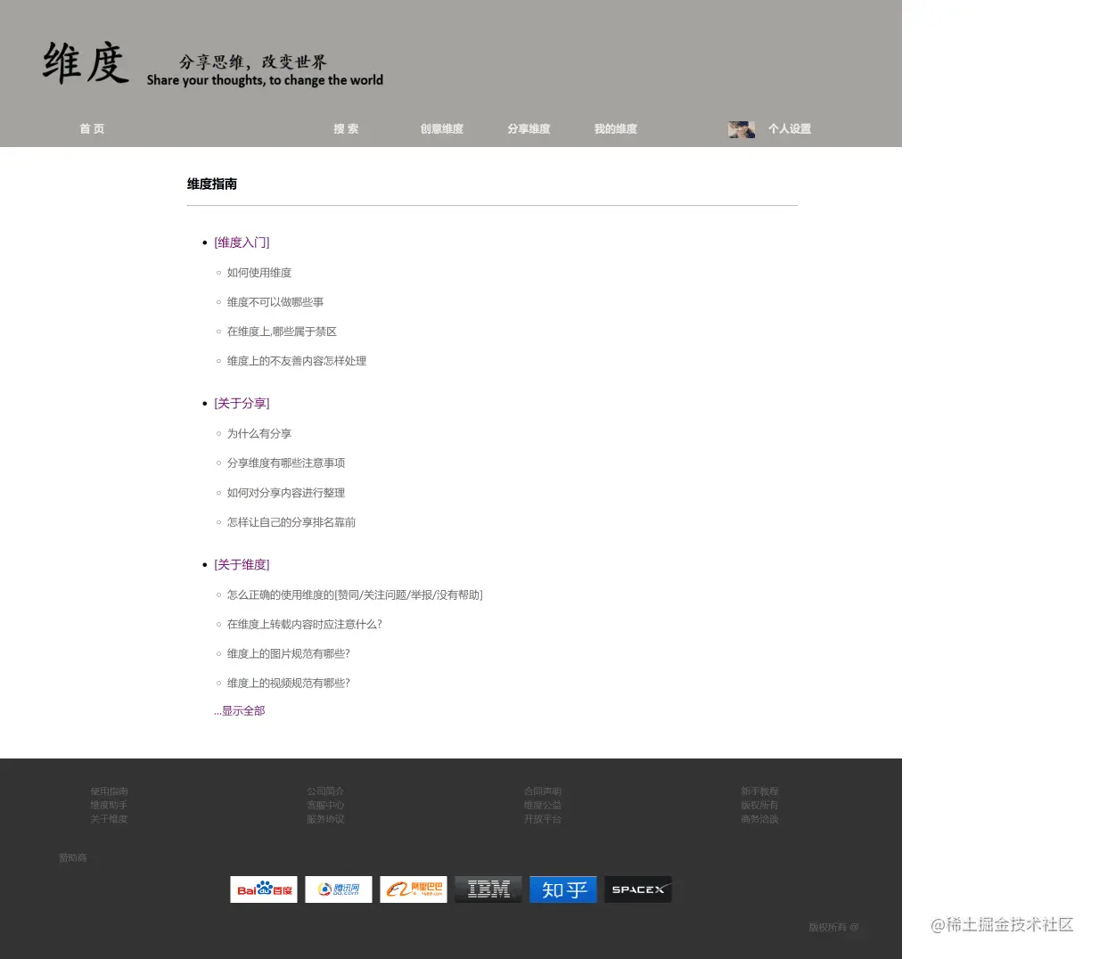Click 服务协议 in the footer
This screenshot has width=1099, height=959.
coord(325,818)
